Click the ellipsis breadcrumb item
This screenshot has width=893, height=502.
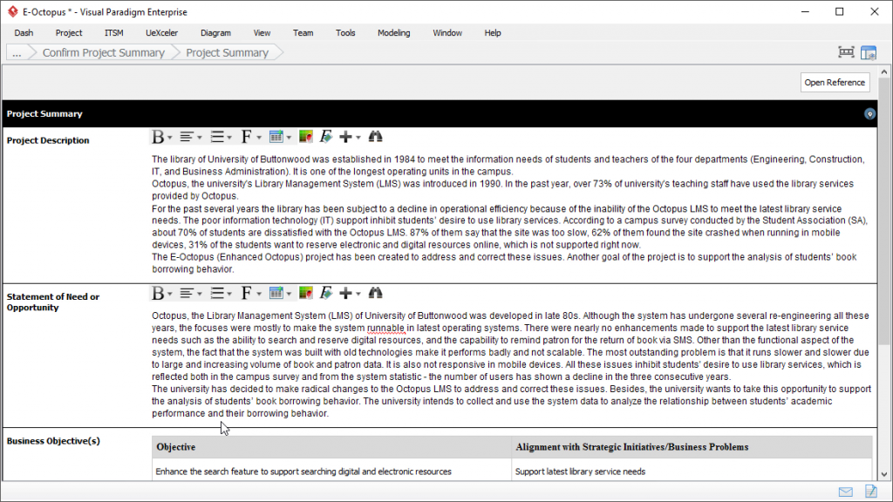(17, 52)
